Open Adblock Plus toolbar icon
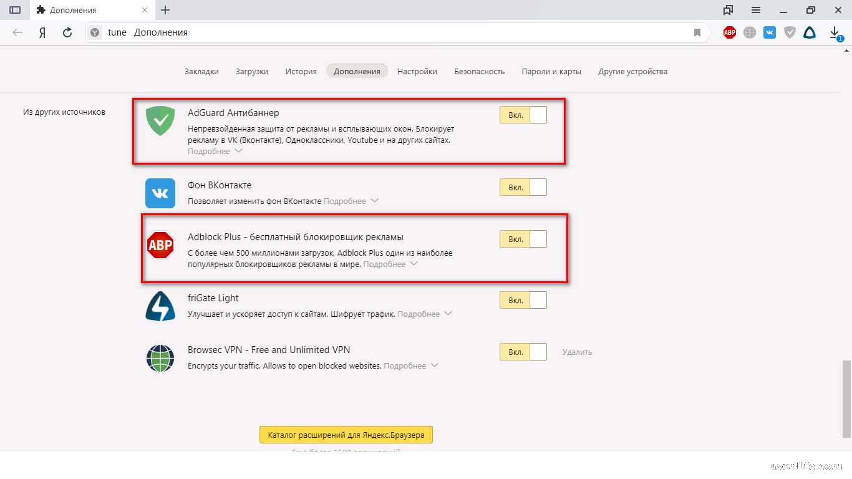This screenshot has width=852, height=479. click(730, 32)
